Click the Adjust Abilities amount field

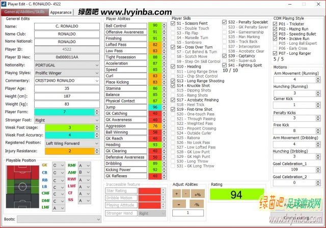point(188,213)
